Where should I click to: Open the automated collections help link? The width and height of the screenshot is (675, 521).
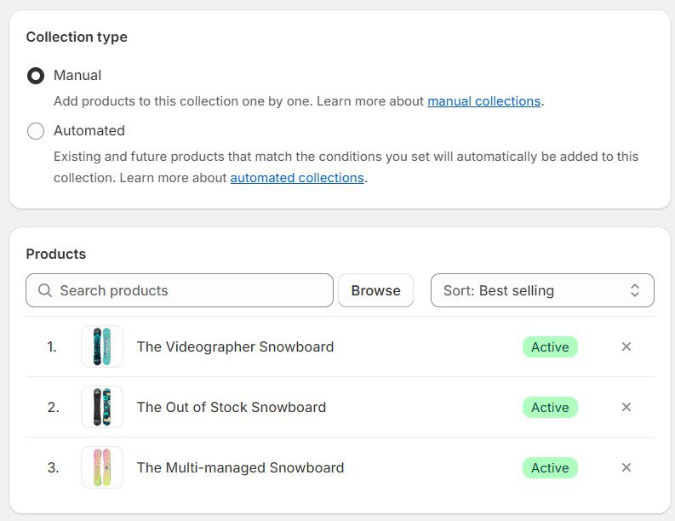297,178
